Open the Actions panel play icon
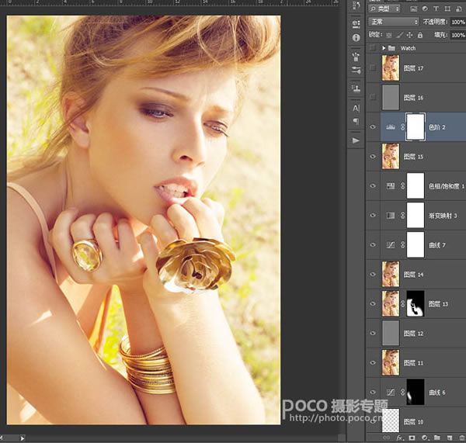The width and height of the screenshot is (466, 443). click(356, 140)
